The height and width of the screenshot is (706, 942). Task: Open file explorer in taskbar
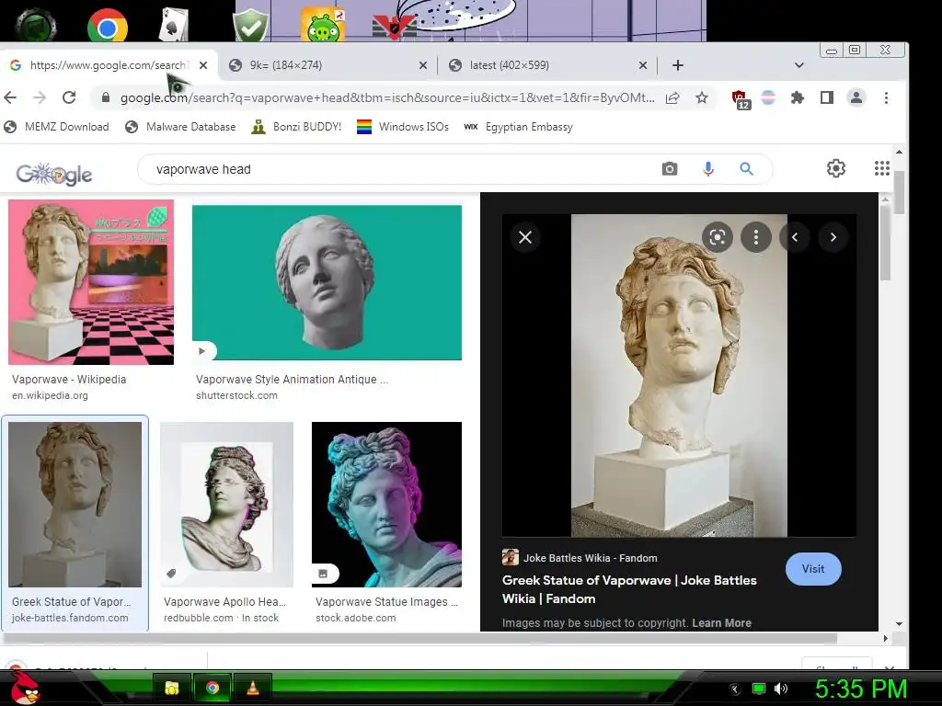pos(172,688)
